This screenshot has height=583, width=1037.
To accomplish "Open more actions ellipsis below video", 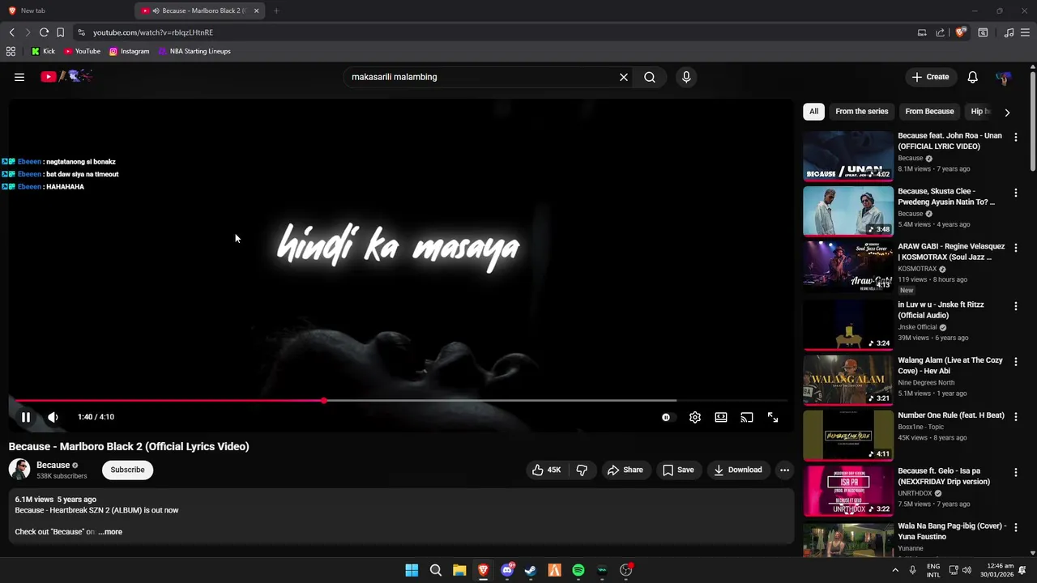I will click(784, 470).
